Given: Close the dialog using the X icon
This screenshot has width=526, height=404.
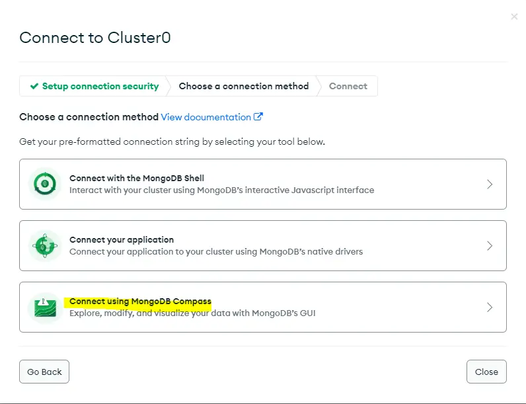Looking at the screenshot, I should click(x=514, y=17).
